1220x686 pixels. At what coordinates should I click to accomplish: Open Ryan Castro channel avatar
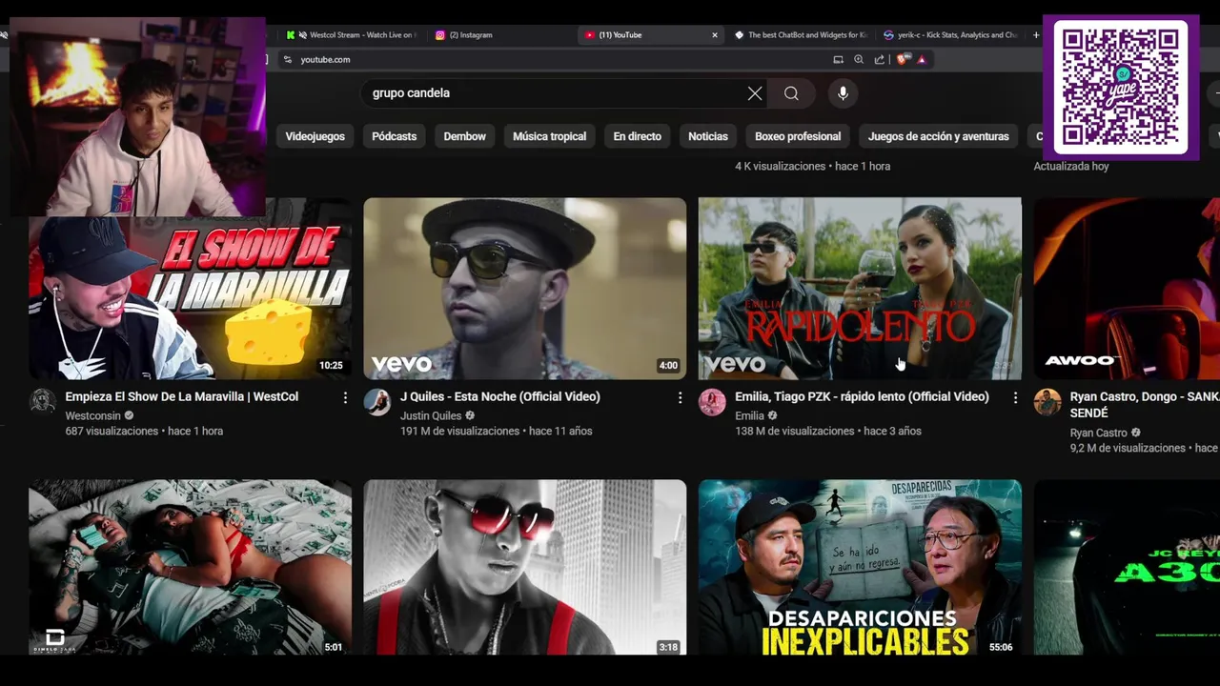coord(1047,402)
